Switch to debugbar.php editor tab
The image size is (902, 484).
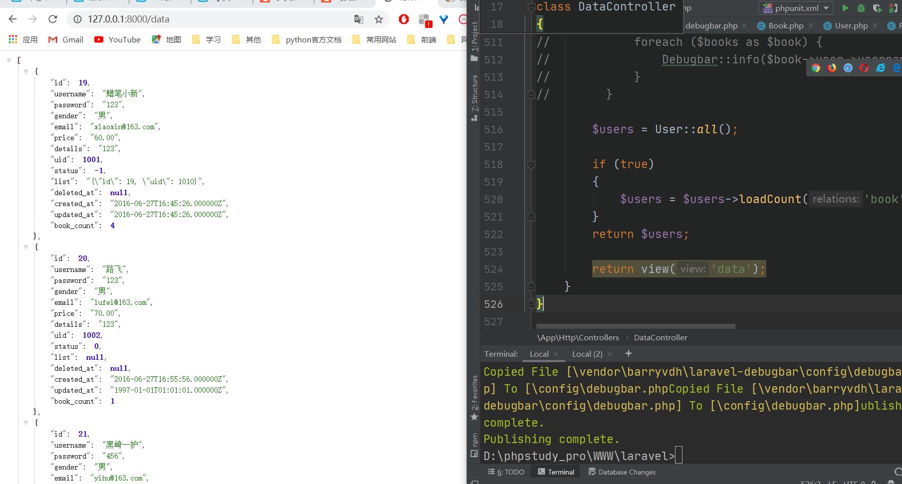[711, 25]
